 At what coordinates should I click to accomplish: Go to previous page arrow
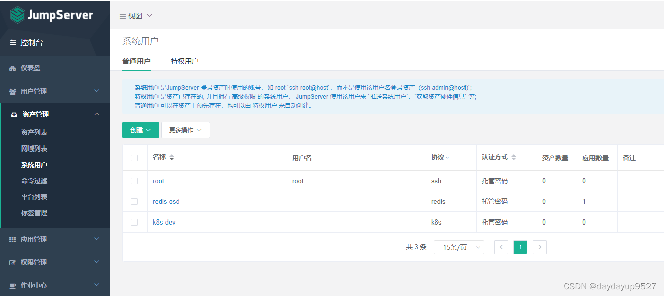501,247
